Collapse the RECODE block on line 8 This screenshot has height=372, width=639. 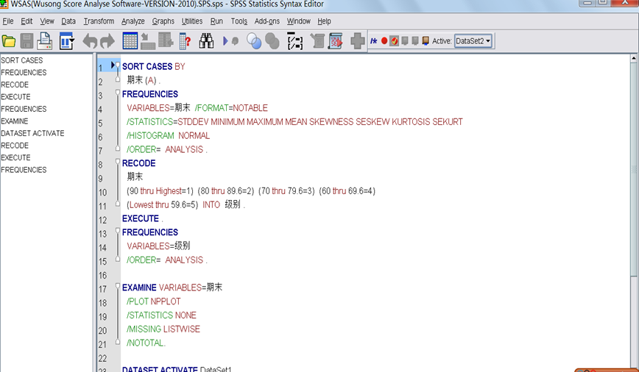coord(117,162)
